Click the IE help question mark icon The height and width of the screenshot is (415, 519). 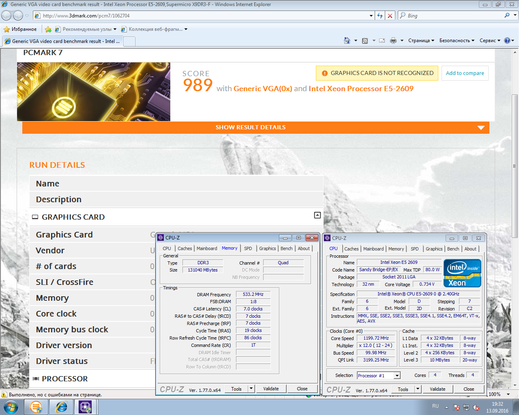point(507,41)
